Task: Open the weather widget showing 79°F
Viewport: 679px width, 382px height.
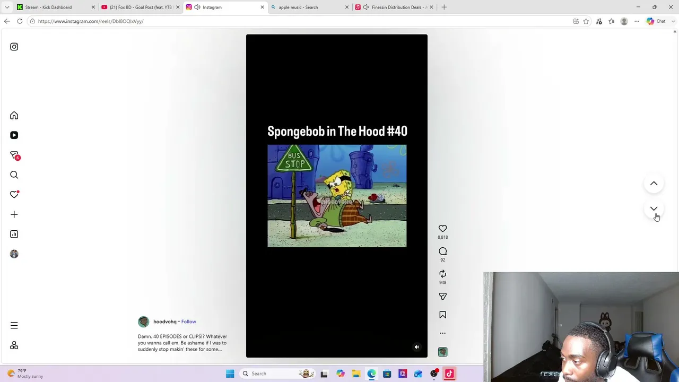Action: click(x=25, y=374)
